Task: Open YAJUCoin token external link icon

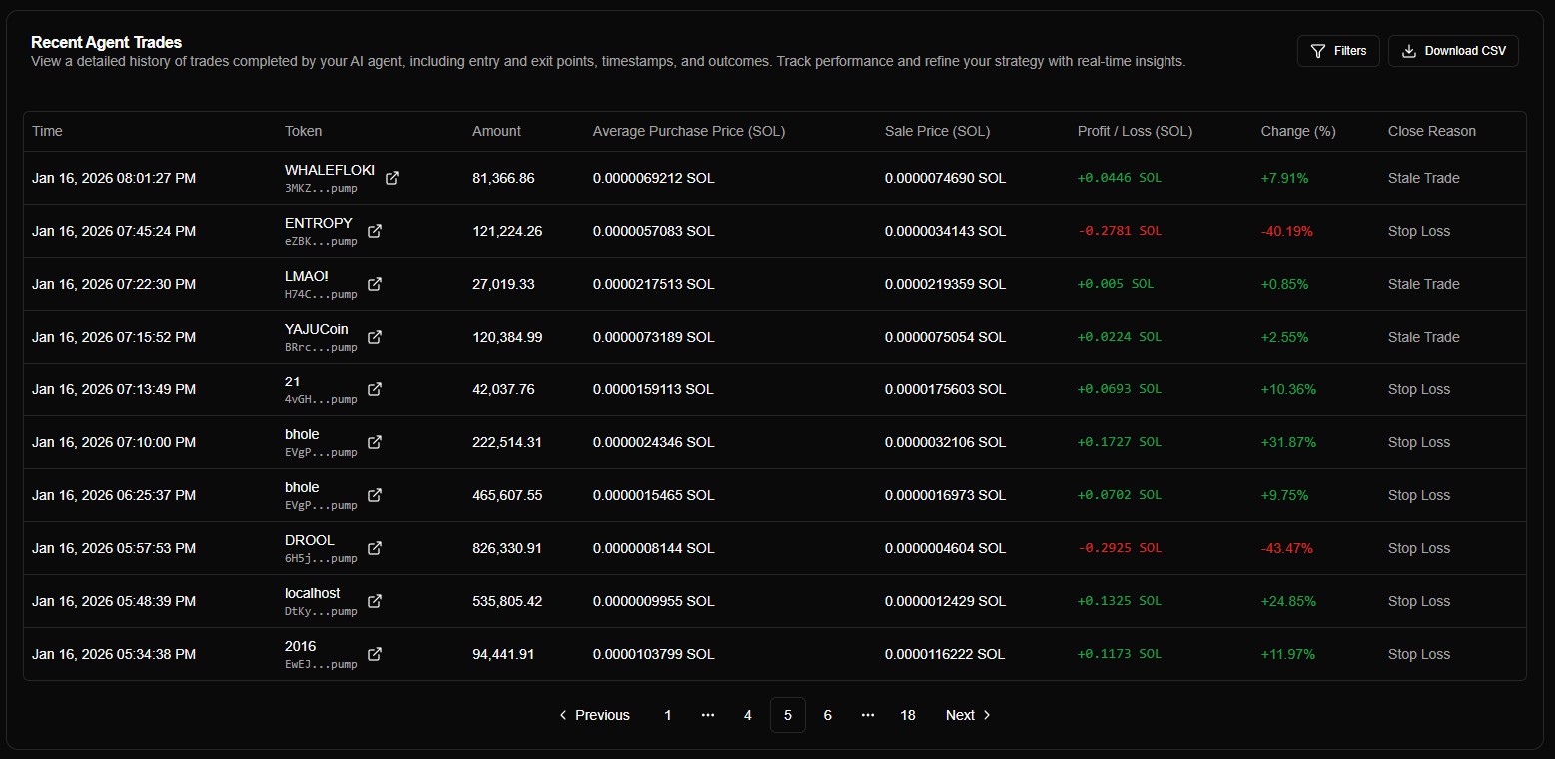Action: 375,337
